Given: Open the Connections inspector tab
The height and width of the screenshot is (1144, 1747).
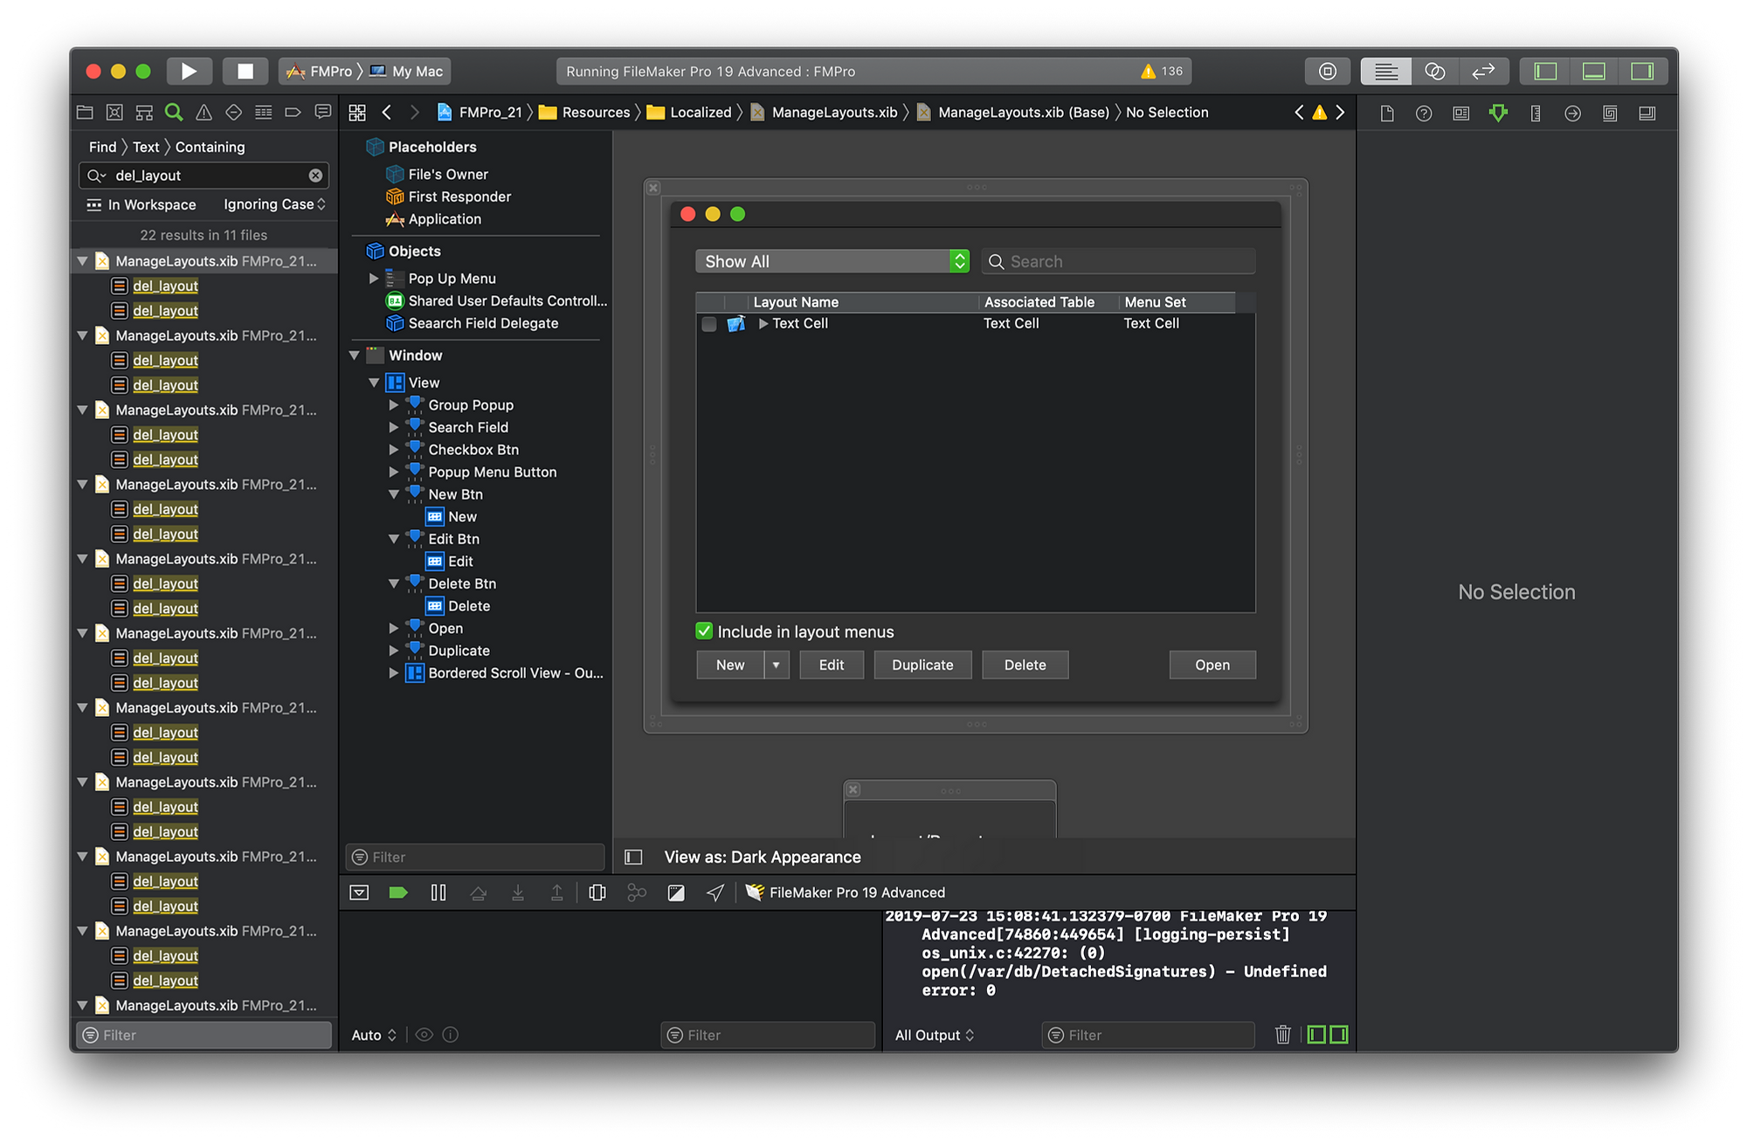Looking at the screenshot, I should [x=1572, y=114].
